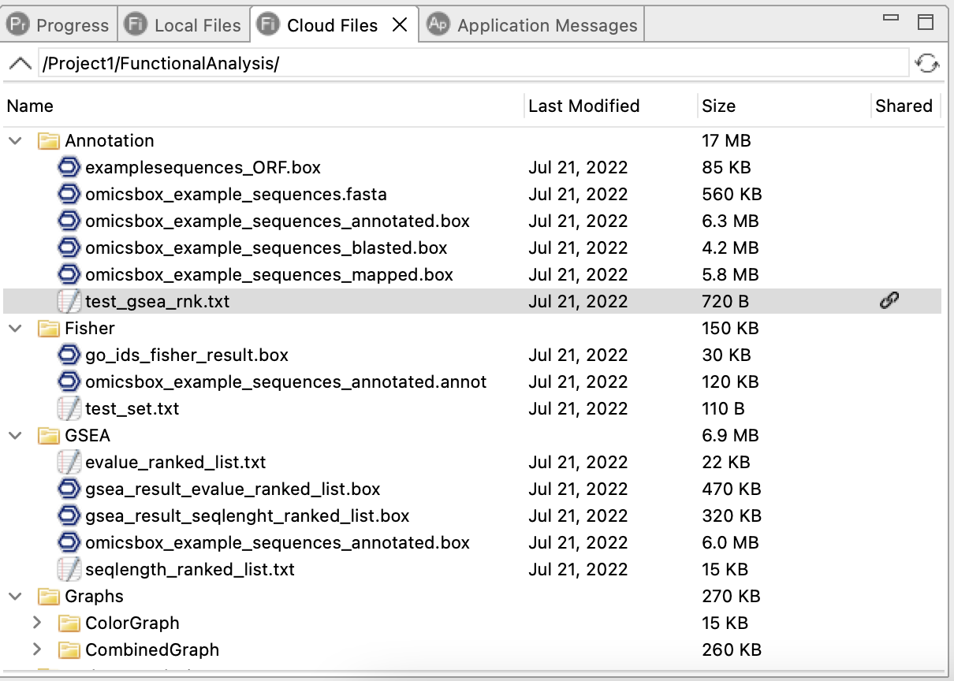Switch to the Local Files tab
The width and height of the screenshot is (954, 681).
pos(184,25)
